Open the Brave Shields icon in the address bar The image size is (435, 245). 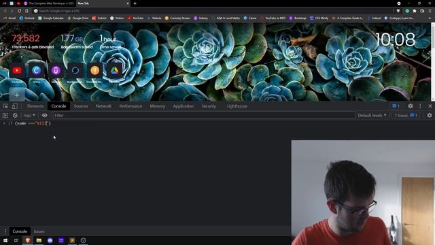point(398,11)
